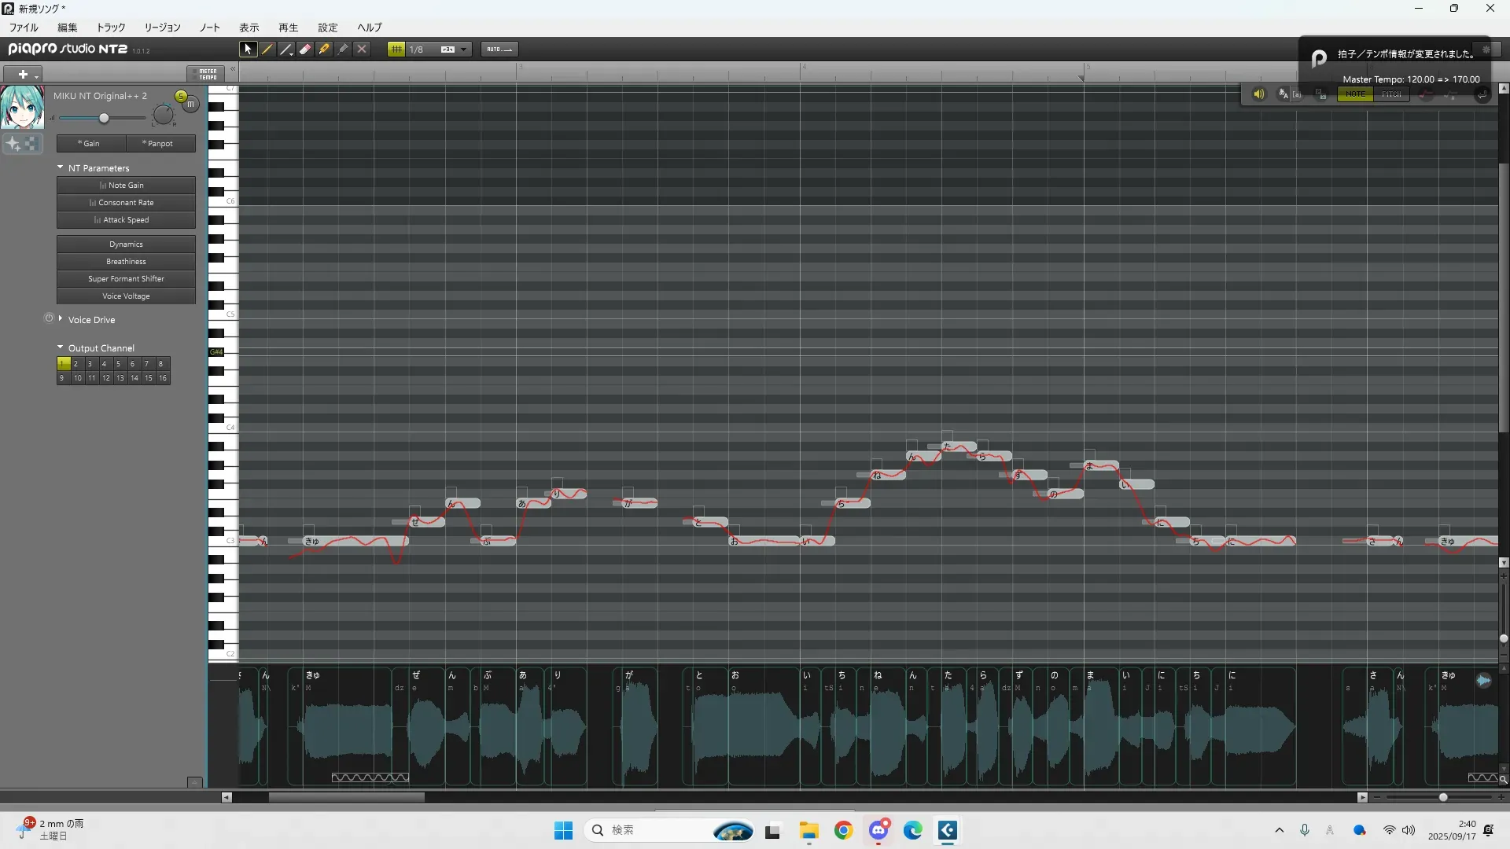Open the 再生 menu

(x=288, y=28)
